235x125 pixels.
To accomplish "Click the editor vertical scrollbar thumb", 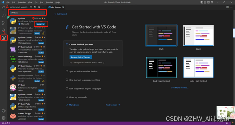I will [234, 33].
